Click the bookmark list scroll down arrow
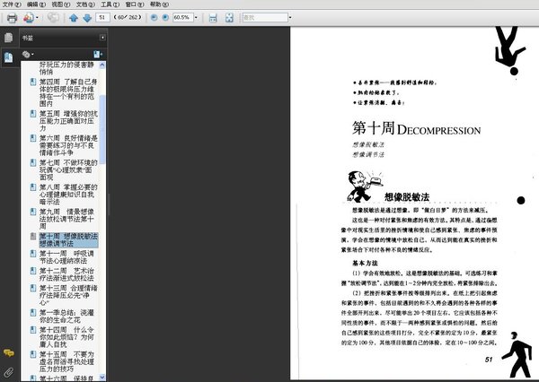The height and width of the screenshot is (382, 539). (102, 378)
